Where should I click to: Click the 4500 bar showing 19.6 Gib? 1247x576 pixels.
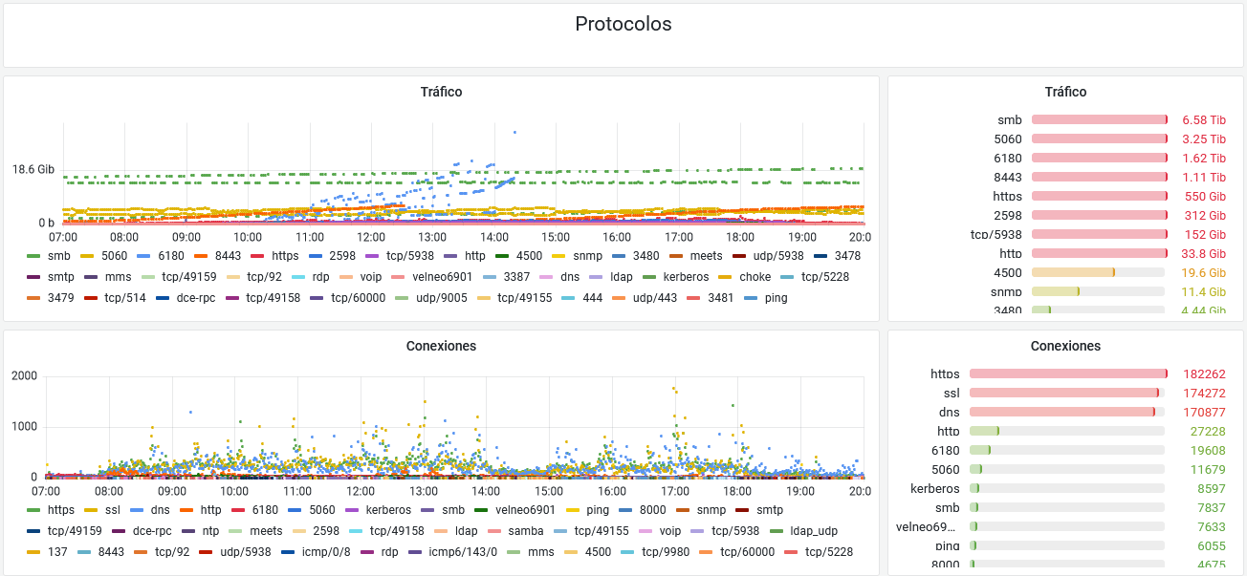tap(1073, 273)
